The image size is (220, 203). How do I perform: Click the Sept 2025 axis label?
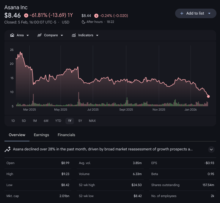pyautogui.click(x=126, y=110)
